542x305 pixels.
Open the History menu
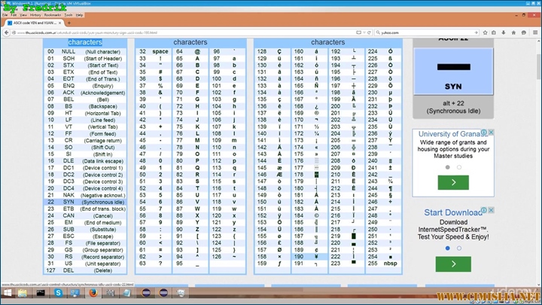click(35, 14)
